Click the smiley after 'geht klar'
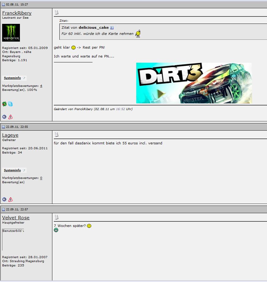This screenshot has width=267, height=282. [73, 47]
